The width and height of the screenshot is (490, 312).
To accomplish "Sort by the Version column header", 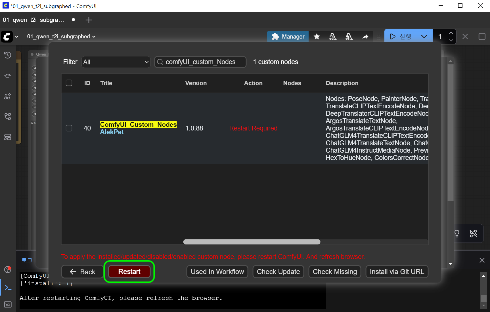I will point(196,83).
